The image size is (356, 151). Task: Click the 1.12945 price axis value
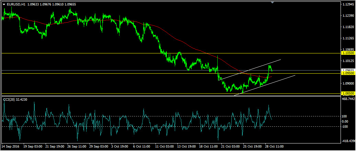[349, 4]
